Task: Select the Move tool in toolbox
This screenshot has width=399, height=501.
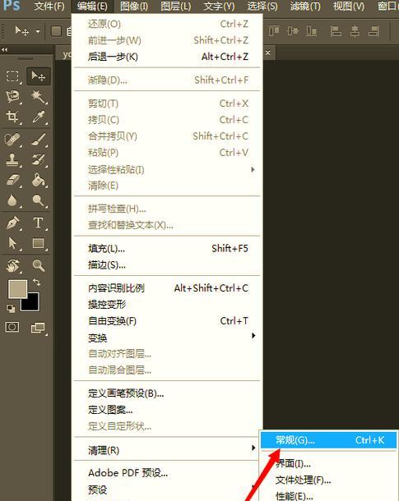Action: [39, 76]
